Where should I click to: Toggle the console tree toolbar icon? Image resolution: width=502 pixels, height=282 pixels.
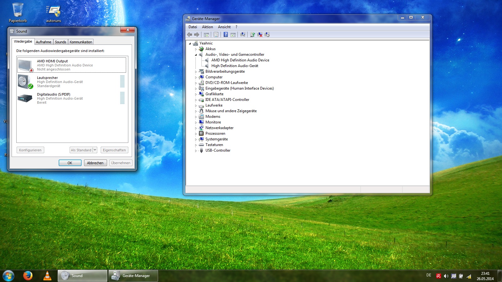click(x=206, y=35)
